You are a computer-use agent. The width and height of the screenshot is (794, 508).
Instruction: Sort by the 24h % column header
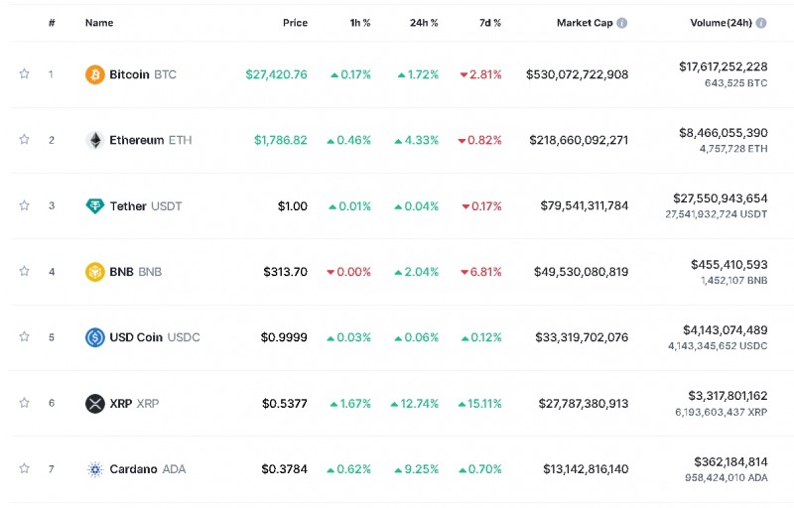424,23
